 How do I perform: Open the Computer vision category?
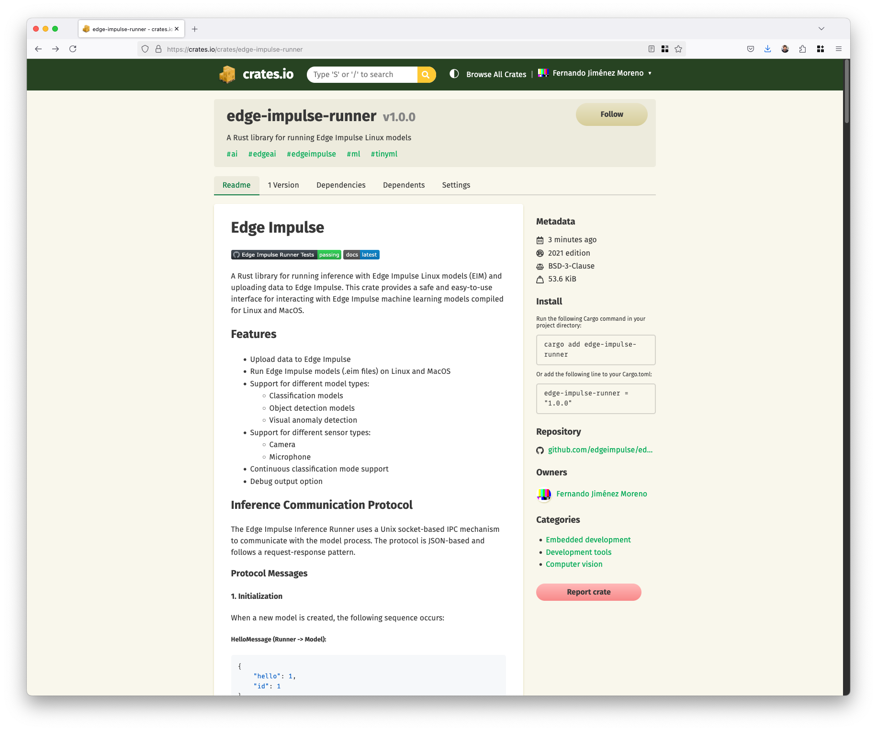(x=574, y=564)
